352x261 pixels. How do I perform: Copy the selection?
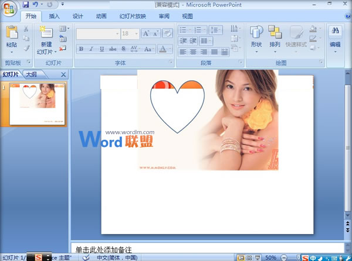26,38
